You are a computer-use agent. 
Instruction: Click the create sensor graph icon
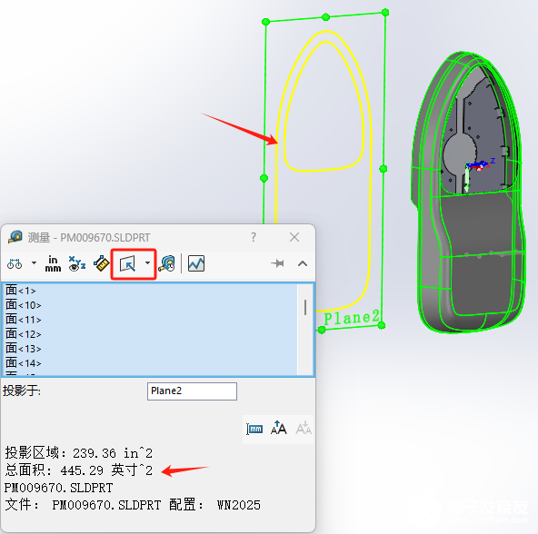point(196,263)
